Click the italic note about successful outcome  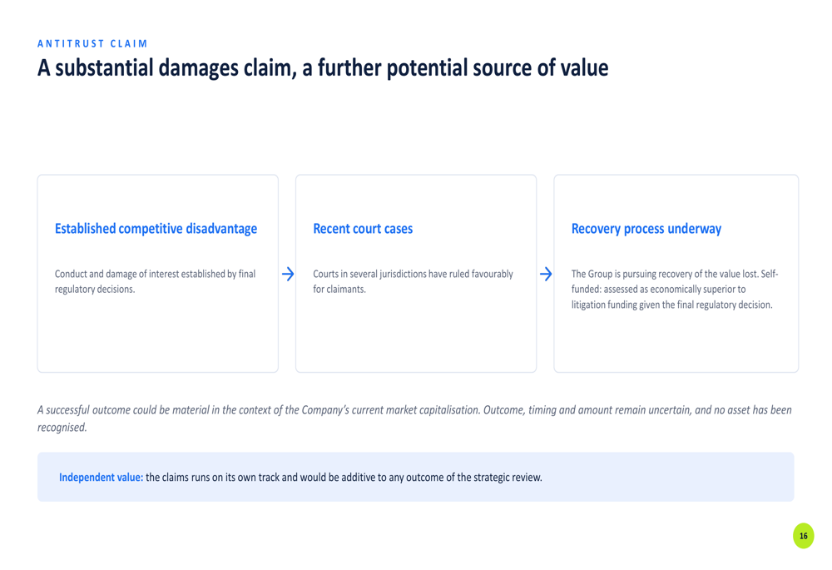(414, 419)
